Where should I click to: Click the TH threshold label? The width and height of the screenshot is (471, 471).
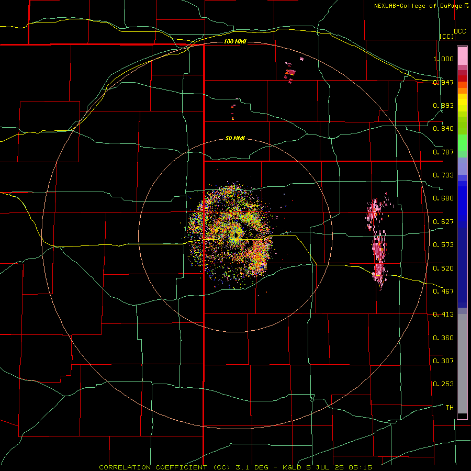coord(450,408)
